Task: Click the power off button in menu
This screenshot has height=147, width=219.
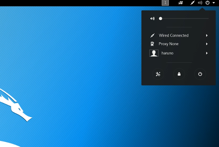Action: [200, 74]
